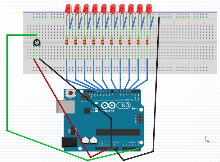
Task: Select the leftmost resistor on breadboard
Action: (x=67, y=41)
